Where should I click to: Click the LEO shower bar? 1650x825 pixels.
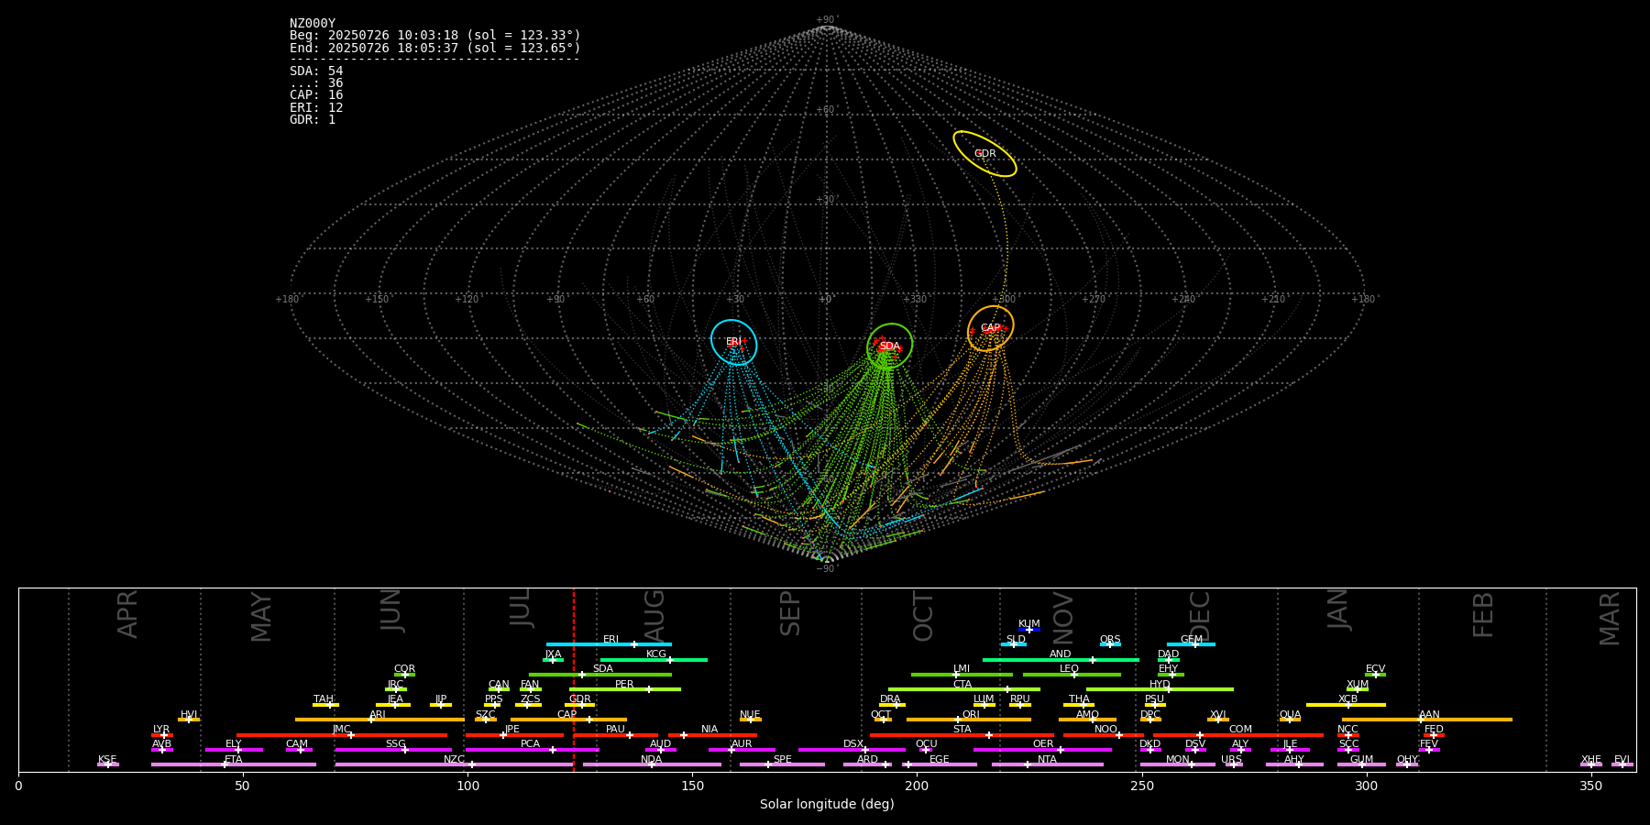(x=1072, y=675)
